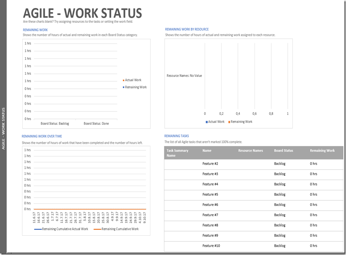Select the vertical AGILE - WORK STATUS sidebar label
Image resolution: width=346 pixels, height=255 pixels.
click(x=4, y=128)
